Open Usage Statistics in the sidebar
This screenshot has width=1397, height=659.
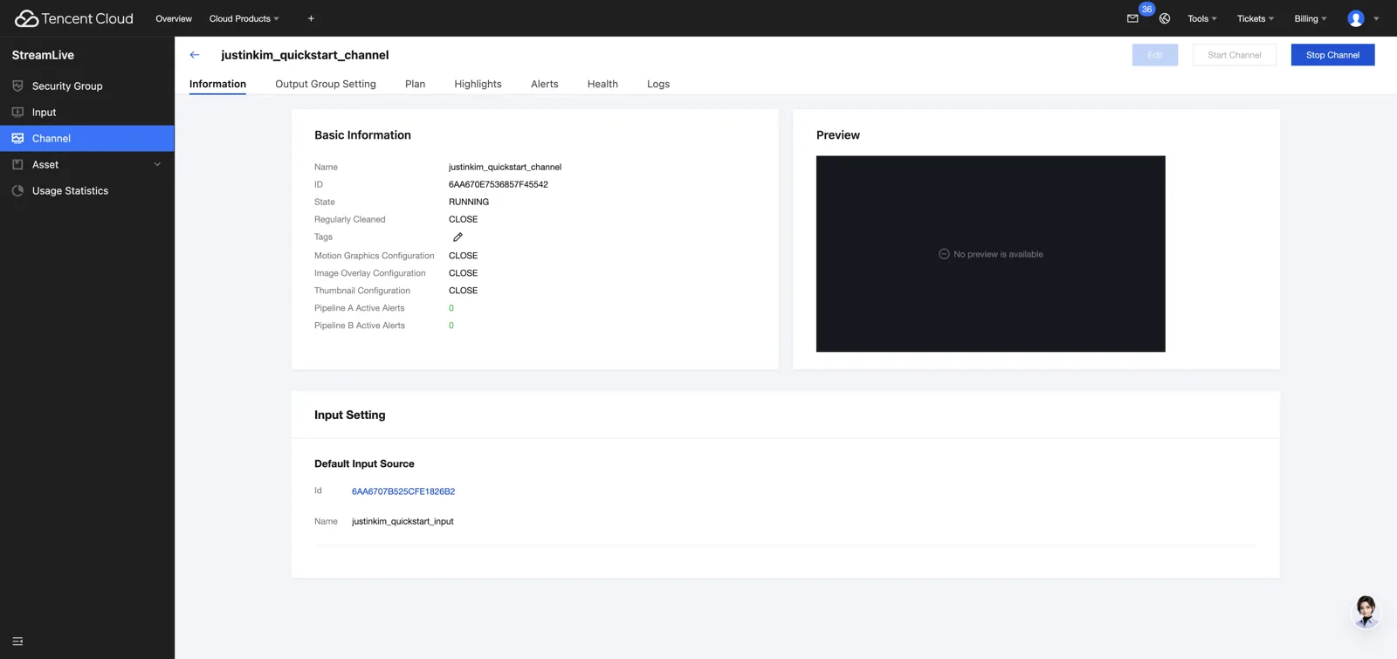point(70,191)
